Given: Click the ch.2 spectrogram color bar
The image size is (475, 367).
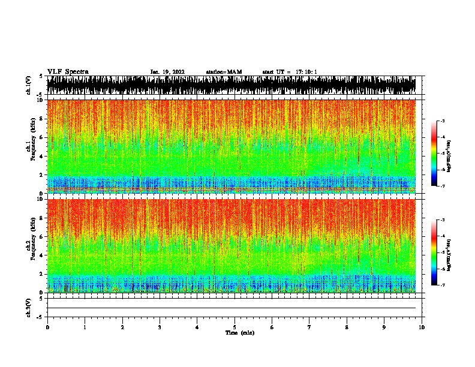Looking at the screenshot, I should (x=434, y=252).
